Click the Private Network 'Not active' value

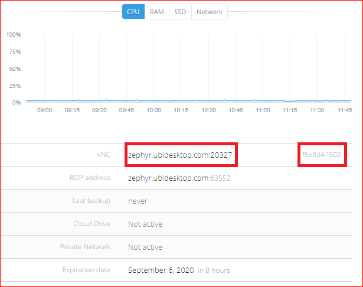click(x=145, y=247)
